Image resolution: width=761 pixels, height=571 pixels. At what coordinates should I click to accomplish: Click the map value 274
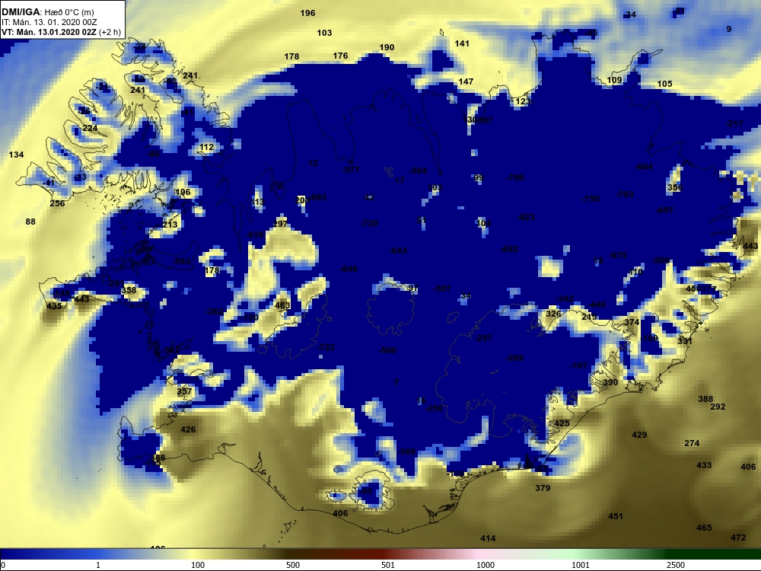point(692,443)
